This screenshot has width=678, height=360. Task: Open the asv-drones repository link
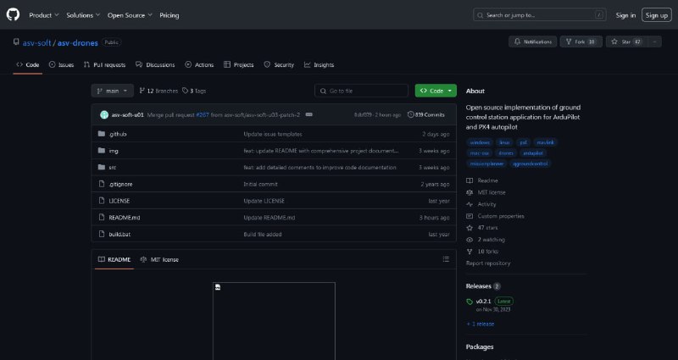click(77, 43)
